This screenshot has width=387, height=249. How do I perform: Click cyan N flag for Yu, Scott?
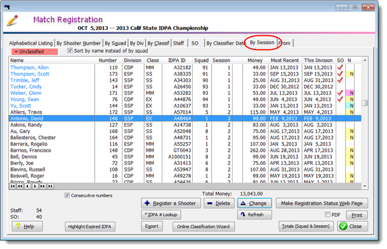click(350, 106)
